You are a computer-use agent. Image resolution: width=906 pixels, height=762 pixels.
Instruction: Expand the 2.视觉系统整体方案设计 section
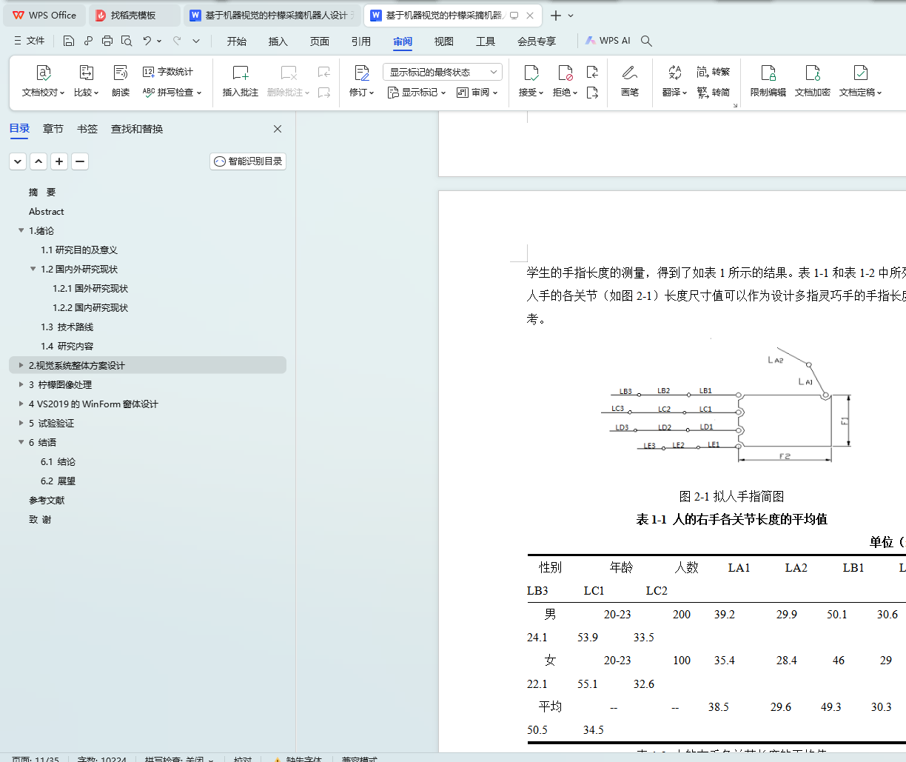click(x=21, y=366)
